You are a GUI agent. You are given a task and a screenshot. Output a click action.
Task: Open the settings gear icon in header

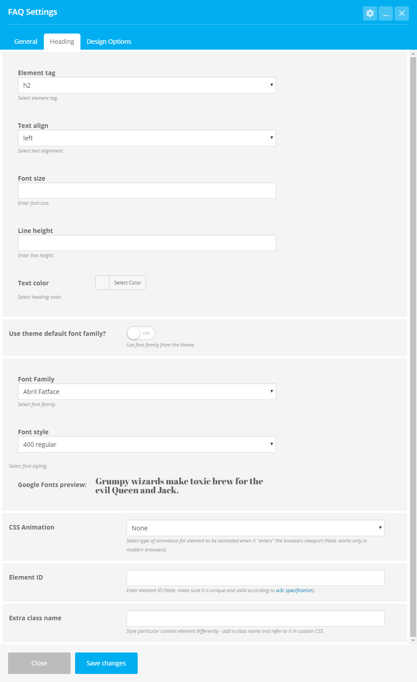click(x=370, y=13)
